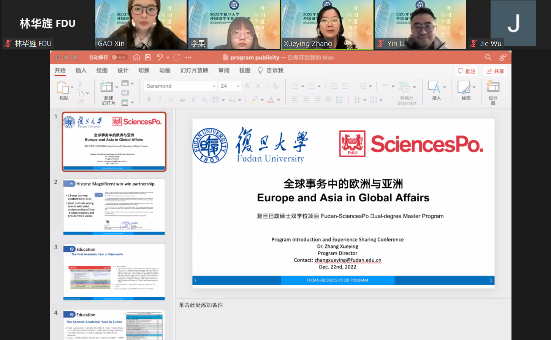Click the Paste (粘贴) clipboard icon

[x=62, y=87]
